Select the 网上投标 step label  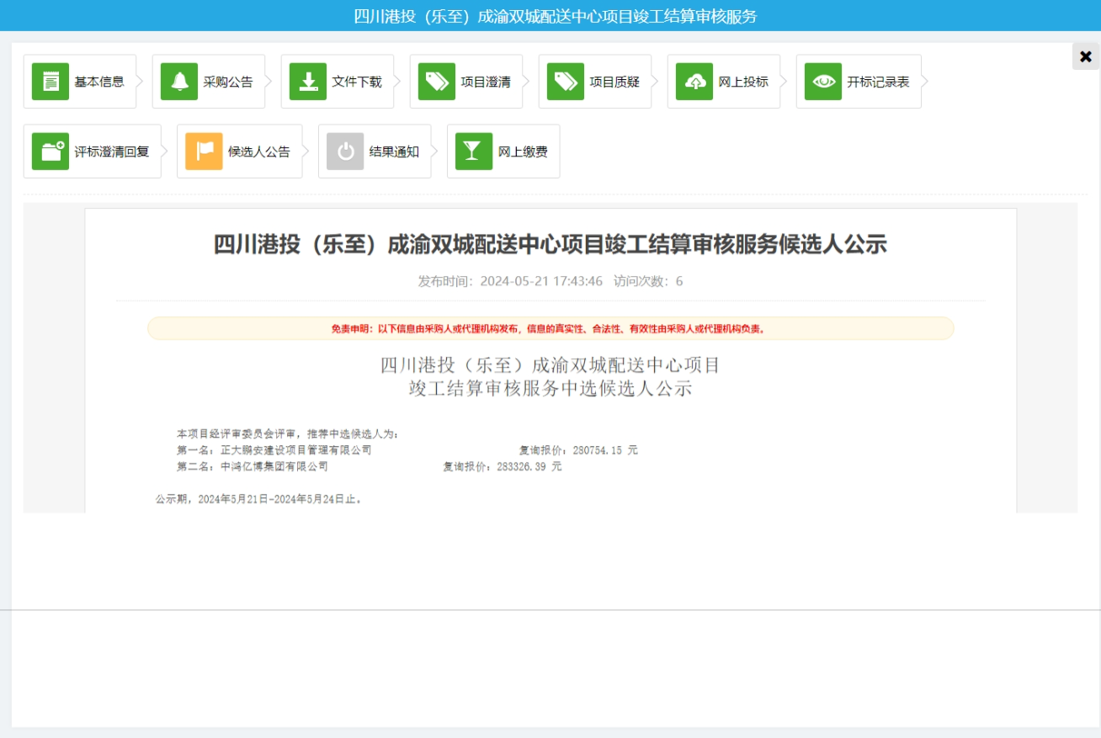(x=743, y=82)
